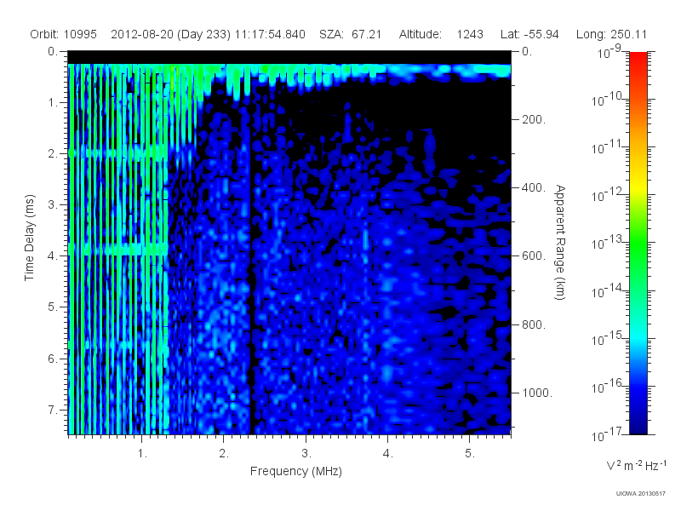Click the date 2012-08-20 (Day 233) label
Viewport: 681px width, 511px height.
point(171,34)
